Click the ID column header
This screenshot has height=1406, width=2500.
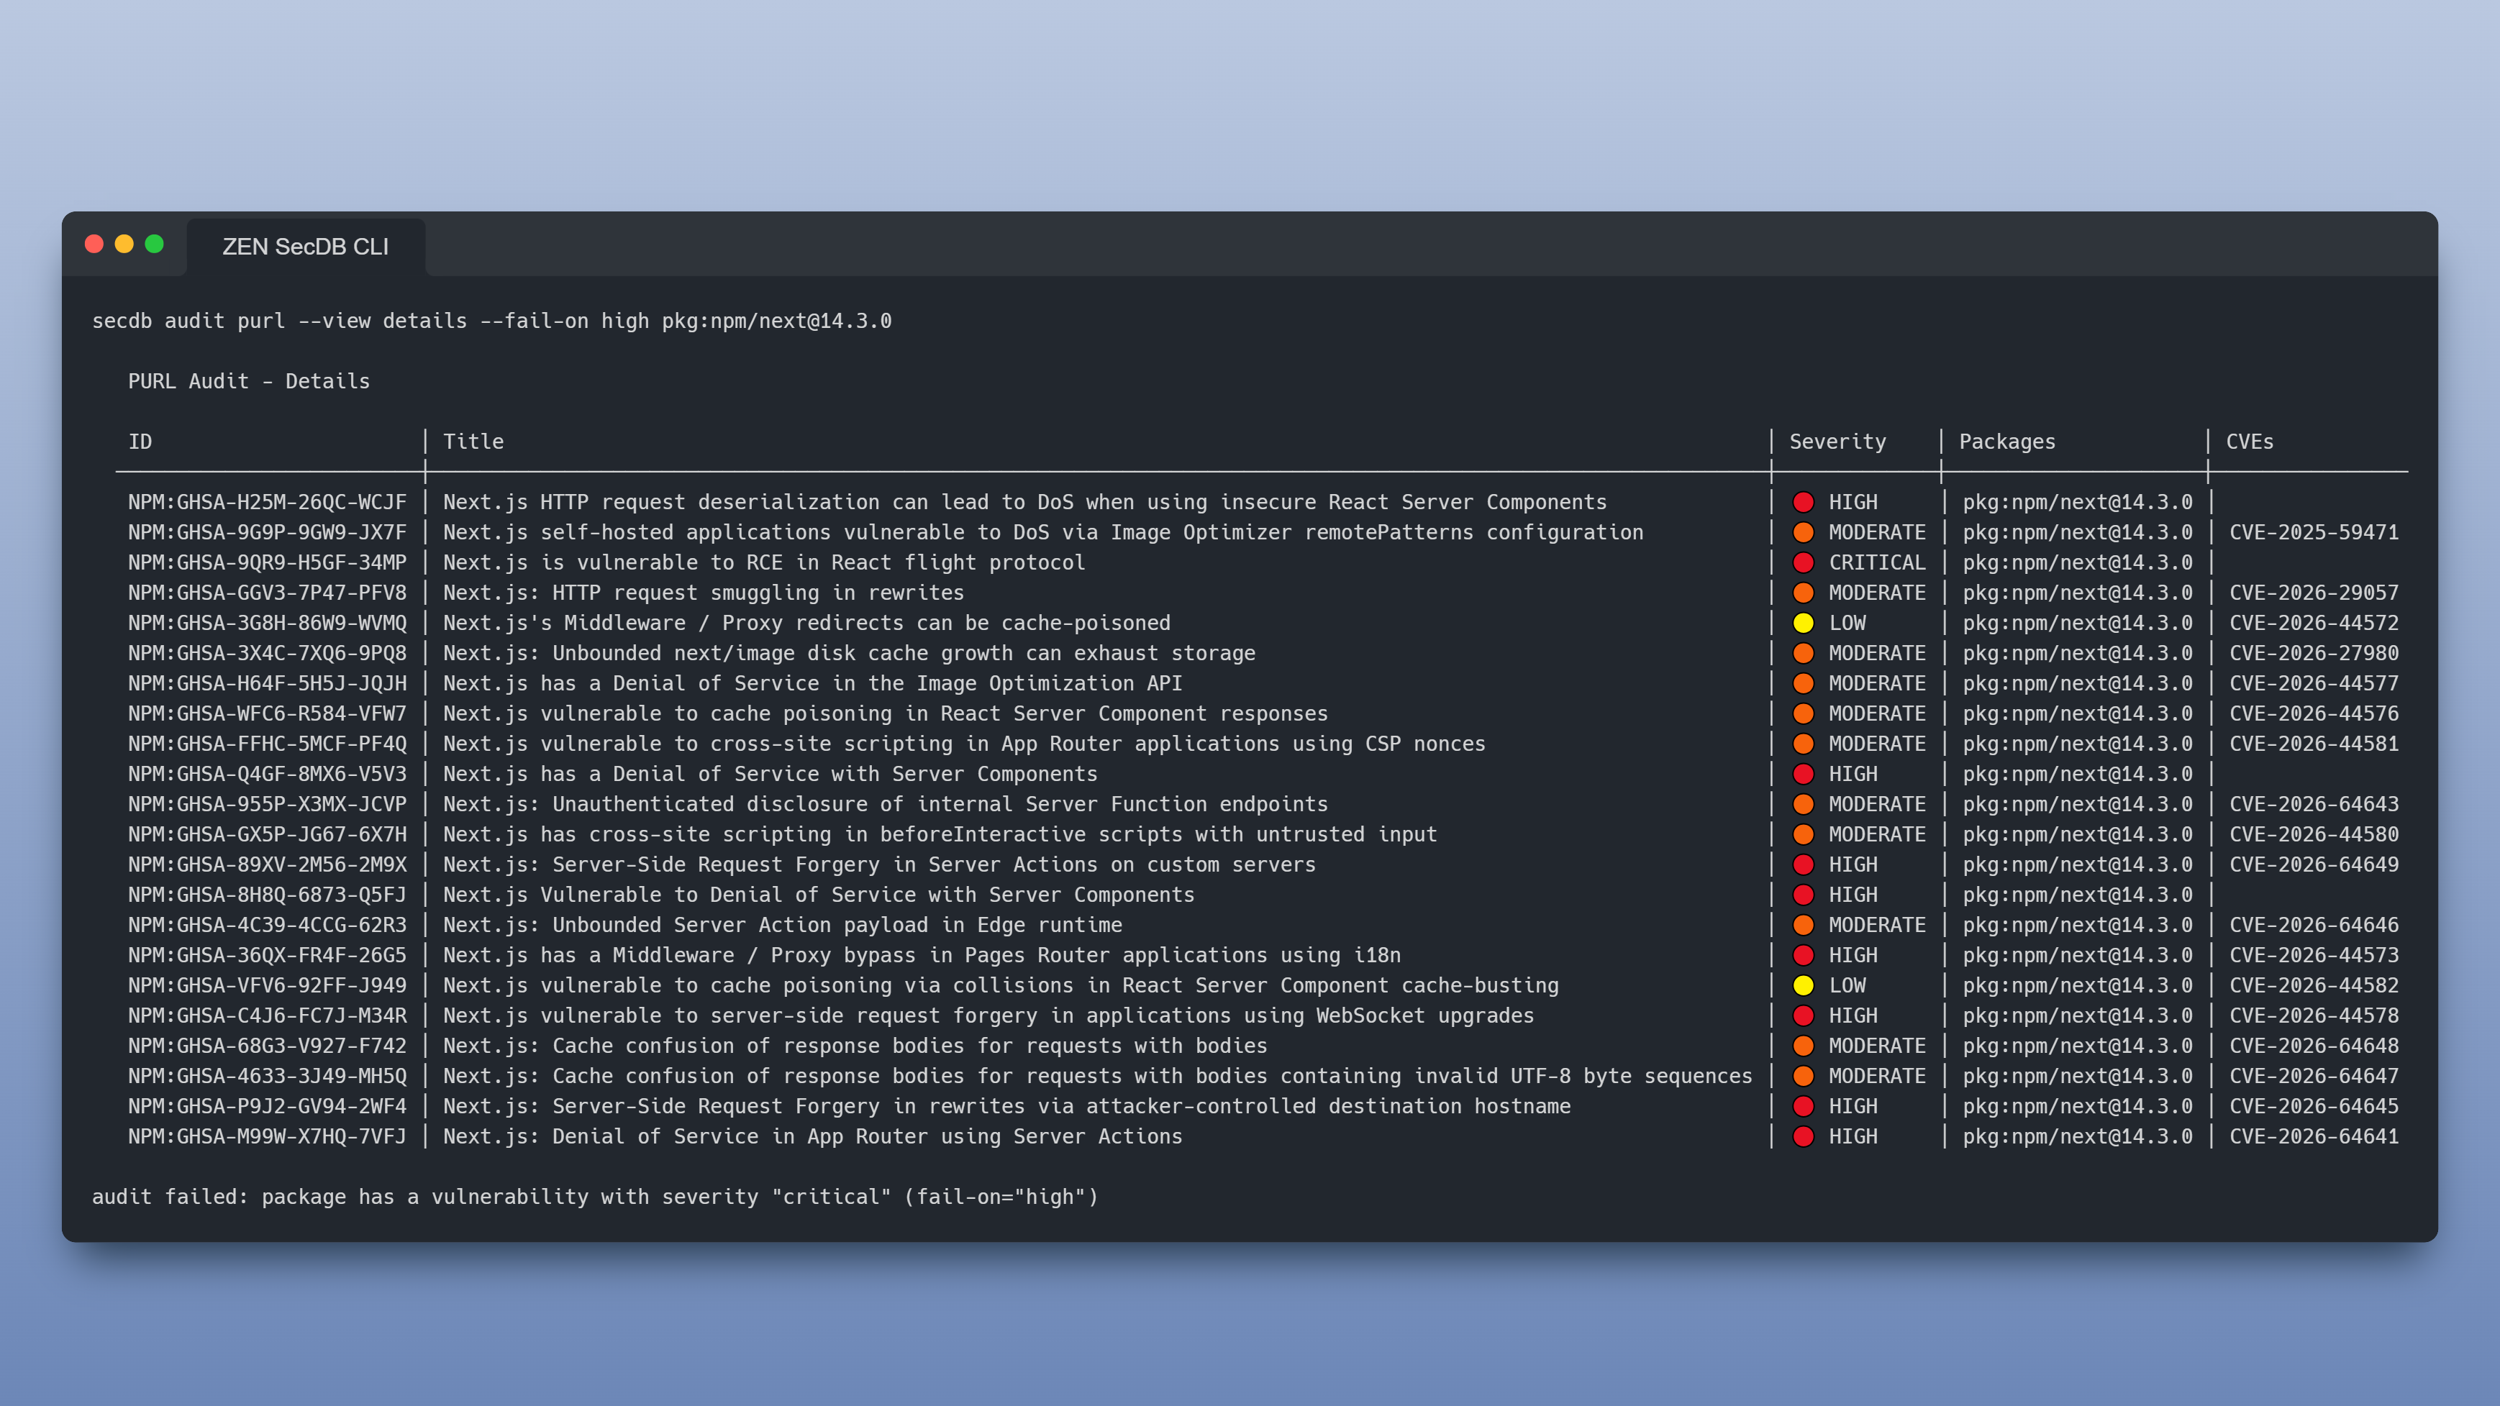[140, 442]
